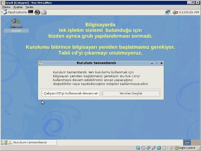Close the Kurulum tamamlandı dialog
The image size is (201, 151).
162,63
